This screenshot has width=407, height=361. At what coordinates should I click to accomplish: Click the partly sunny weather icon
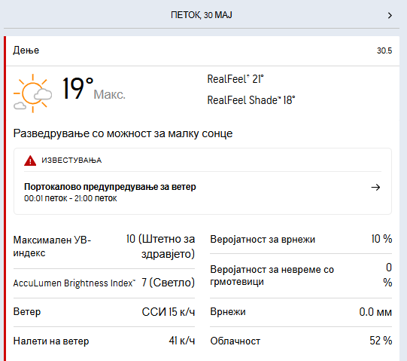pyautogui.click(x=32, y=93)
